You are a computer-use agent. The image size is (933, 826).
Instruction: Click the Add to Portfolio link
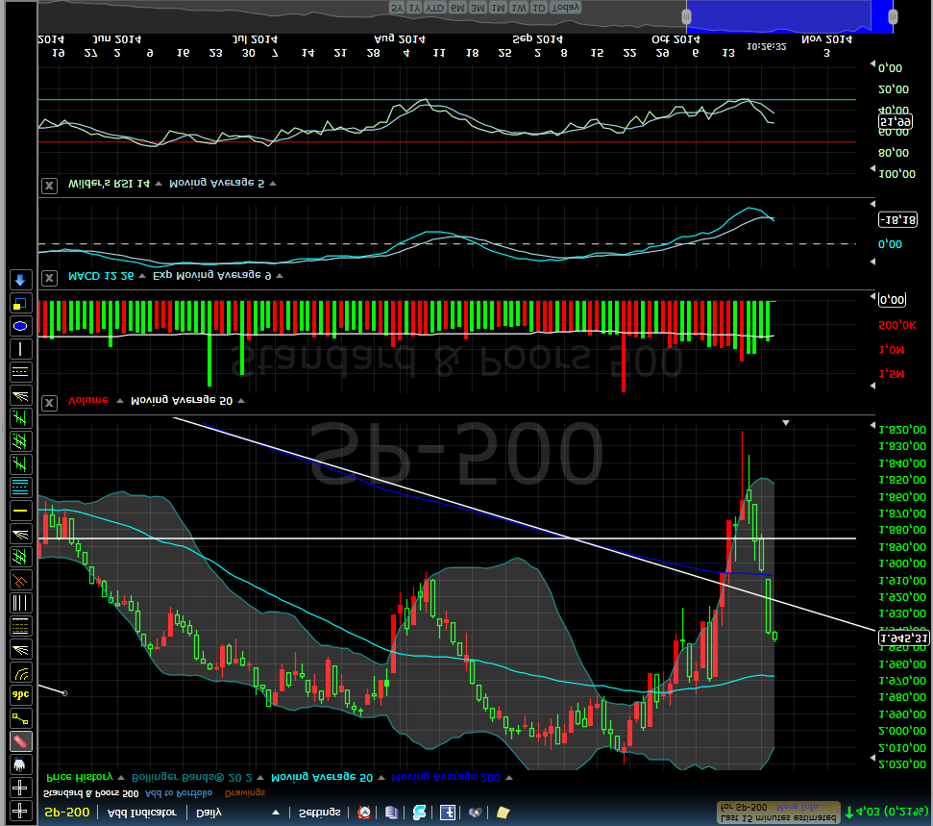pos(179,793)
